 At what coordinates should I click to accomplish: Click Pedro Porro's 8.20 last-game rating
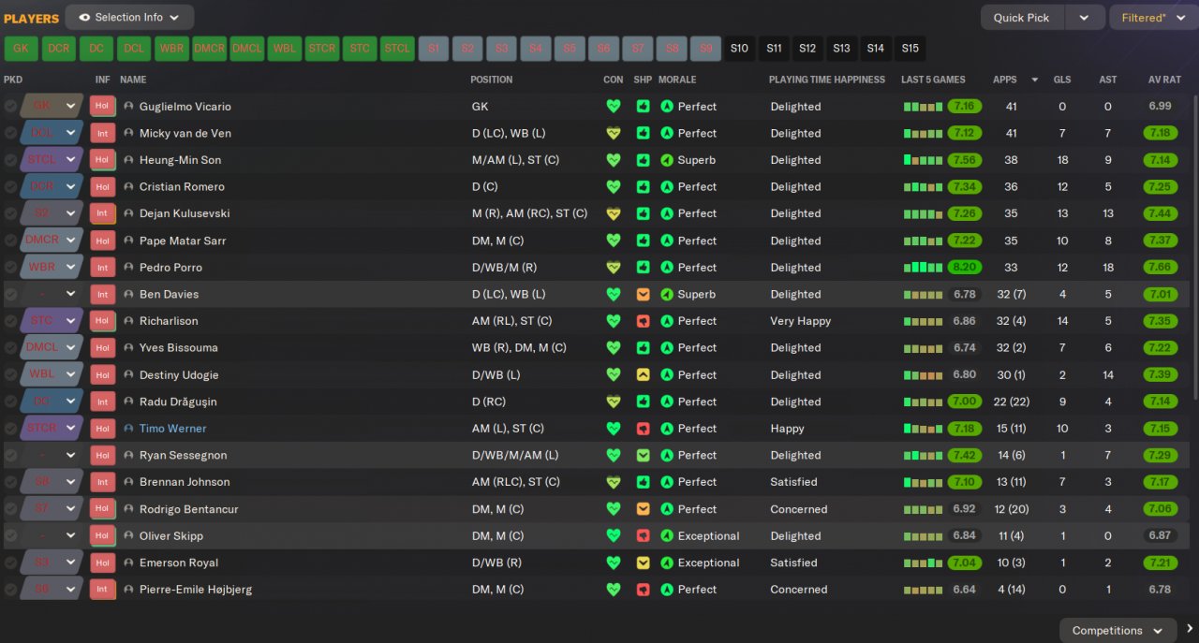(x=964, y=268)
